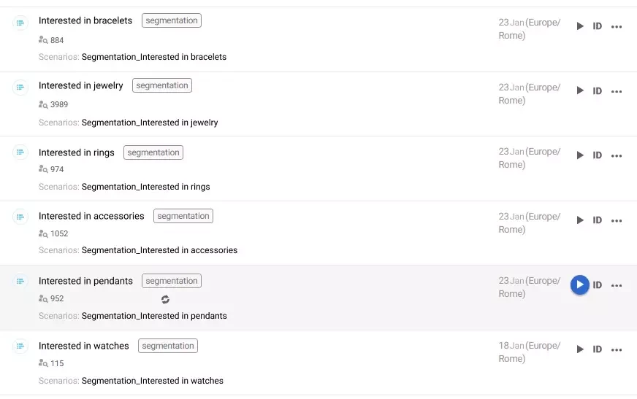
Task: Click the list icon beside Interested in jewelry
Action: point(20,88)
